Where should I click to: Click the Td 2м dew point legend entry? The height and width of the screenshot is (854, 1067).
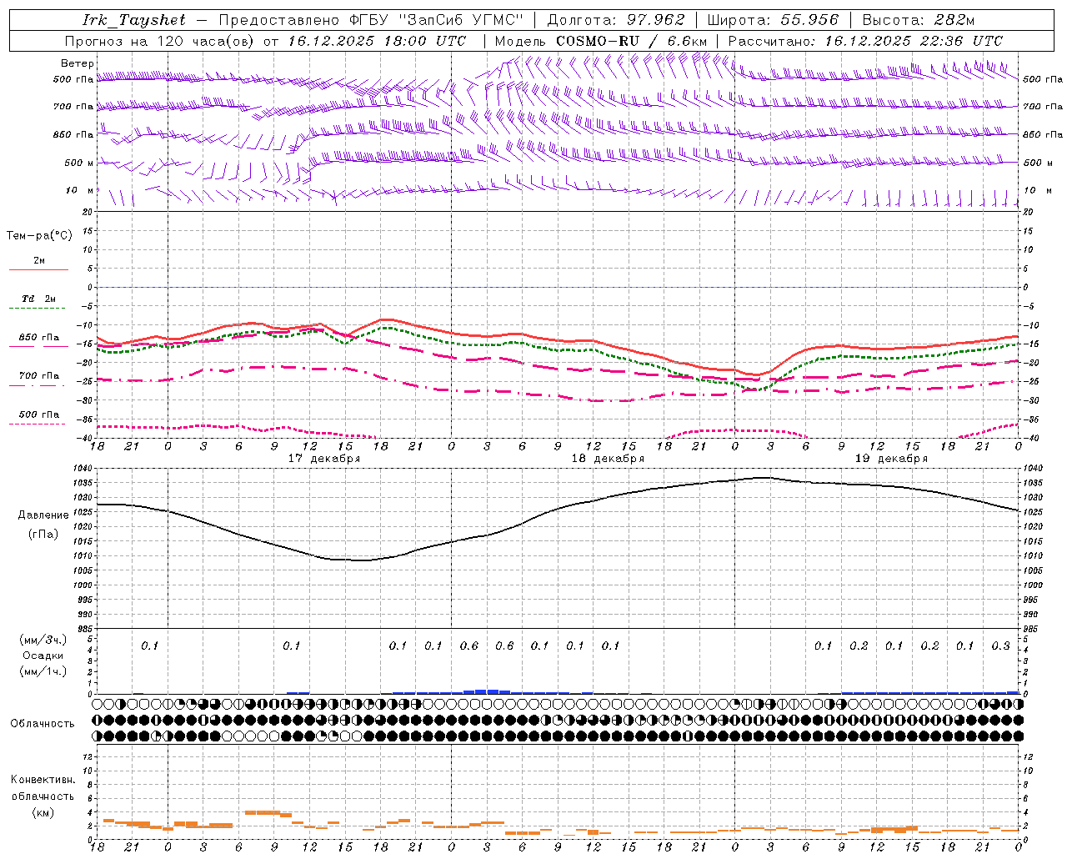[x=39, y=299]
